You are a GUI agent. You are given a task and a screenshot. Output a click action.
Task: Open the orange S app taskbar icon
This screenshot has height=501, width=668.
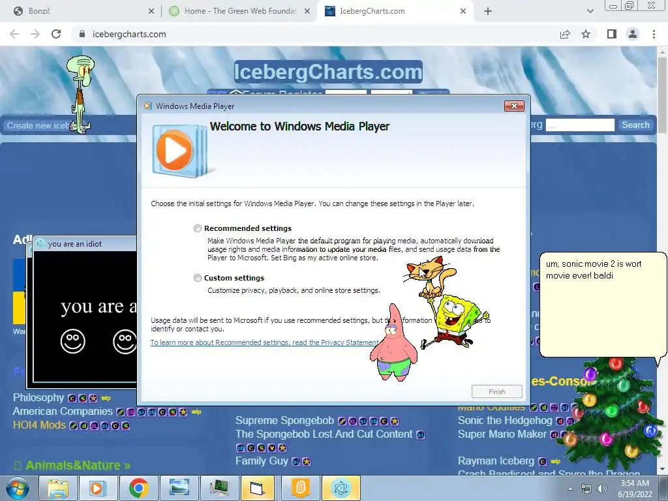tap(301, 488)
